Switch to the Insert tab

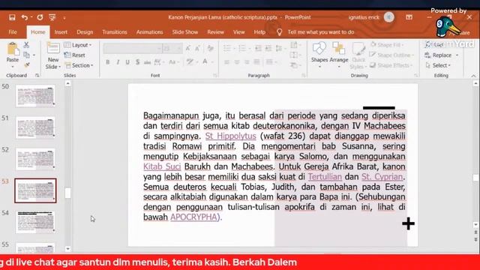pyautogui.click(x=61, y=32)
